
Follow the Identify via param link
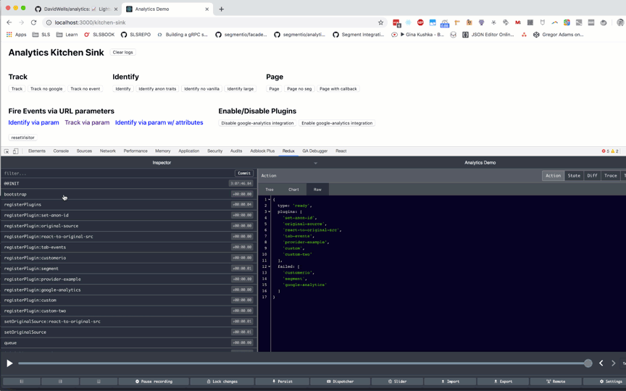(x=33, y=122)
